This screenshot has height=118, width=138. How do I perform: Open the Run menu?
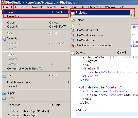click(75, 7)
